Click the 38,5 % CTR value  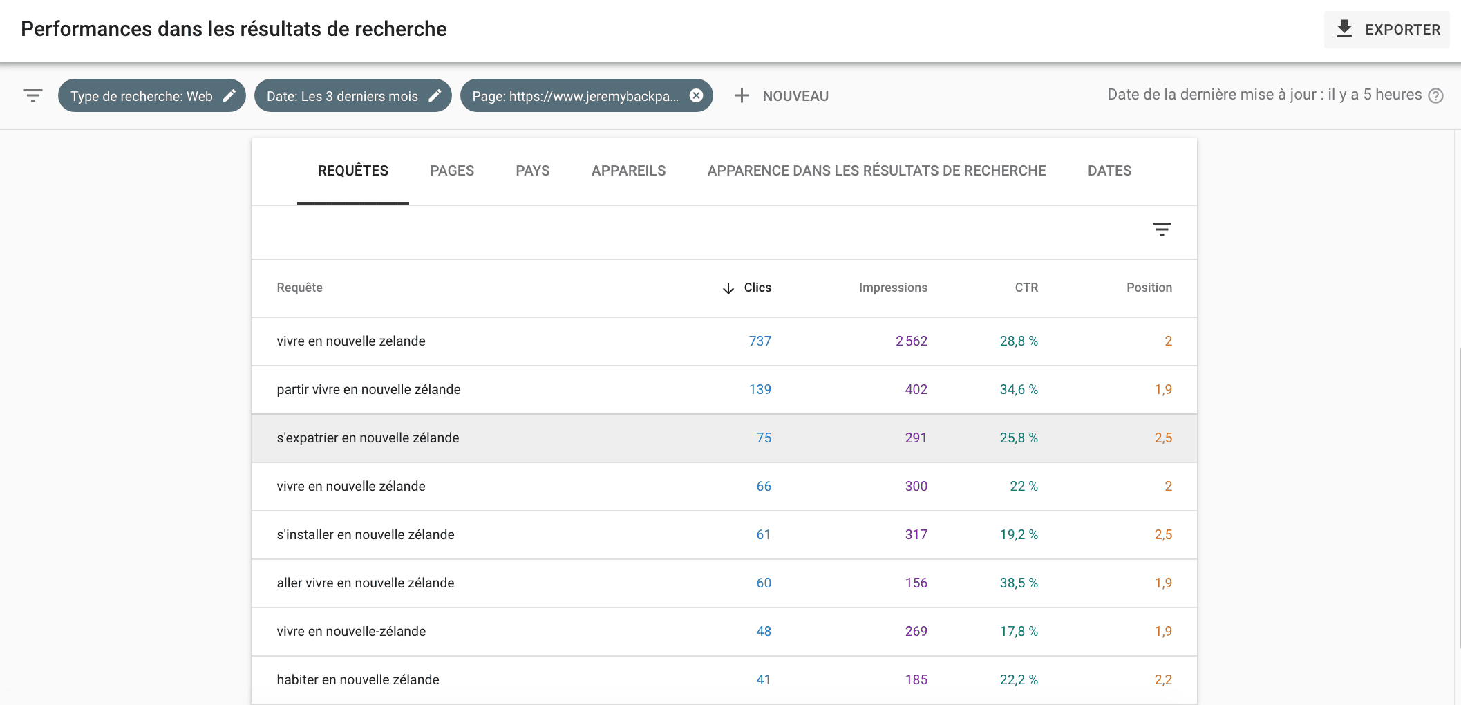[x=1019, y=583]
